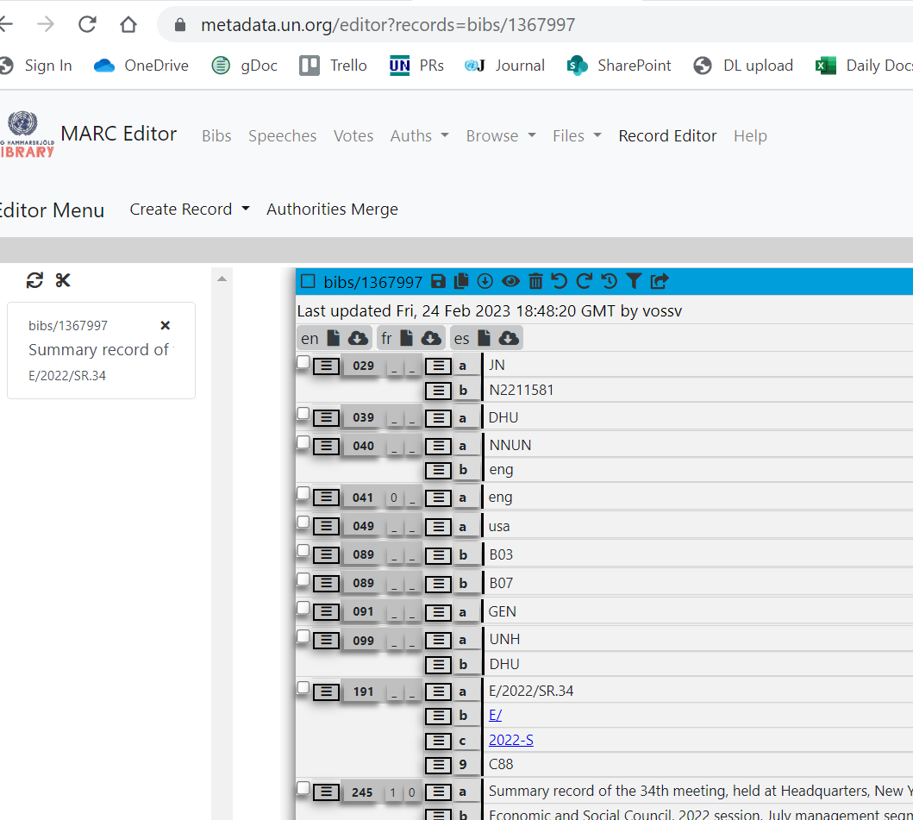
Task: Undo changes with the undo arrow icon
Action: click(x=560, y=281)
